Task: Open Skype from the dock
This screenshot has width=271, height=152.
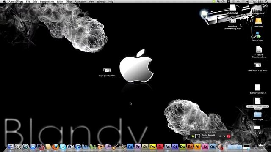Action: 63,147
